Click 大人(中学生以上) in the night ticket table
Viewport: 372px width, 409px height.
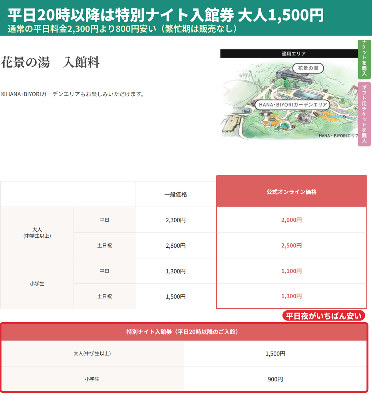[92, 353]
